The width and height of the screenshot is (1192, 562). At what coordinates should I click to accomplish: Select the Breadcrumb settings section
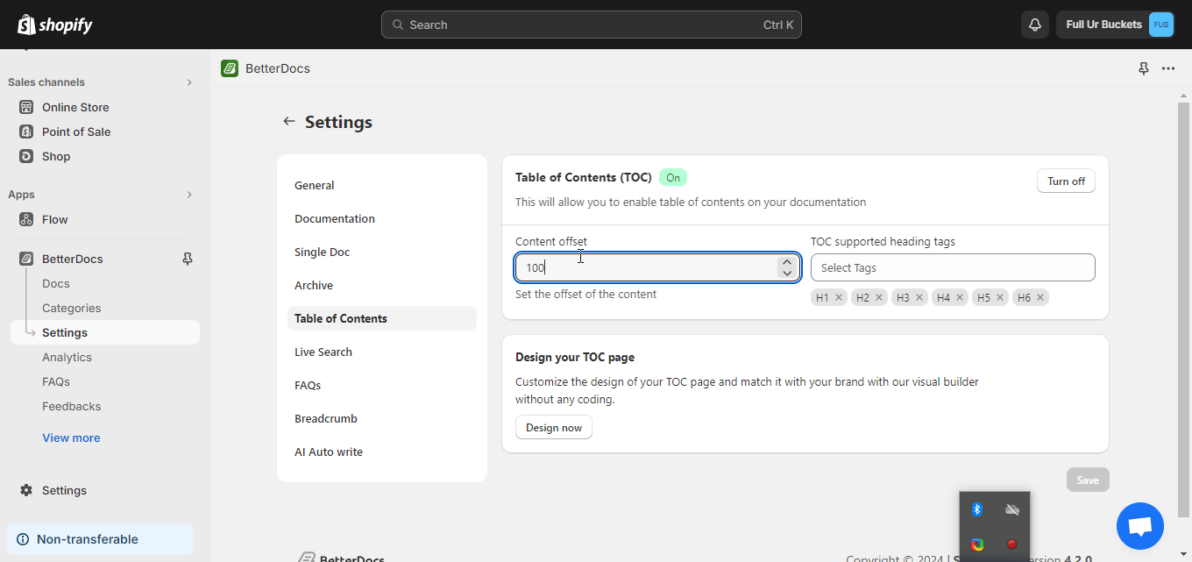325,418
